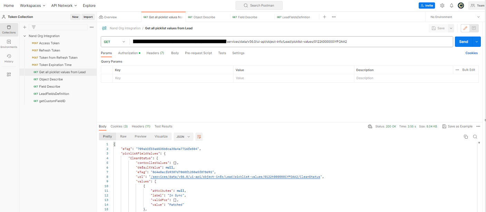Switch to response Cookies (3) tab
Image resolution: width=486 pixels, height=212 pixels.
pos(119,127)
